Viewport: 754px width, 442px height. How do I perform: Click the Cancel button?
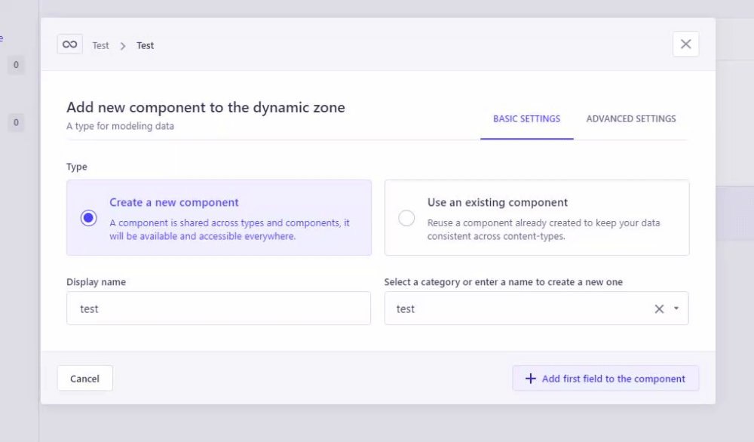[84, 378]
